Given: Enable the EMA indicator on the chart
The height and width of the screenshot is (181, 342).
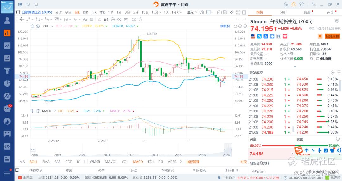Looking at the screenshot, I should [46, 162].
